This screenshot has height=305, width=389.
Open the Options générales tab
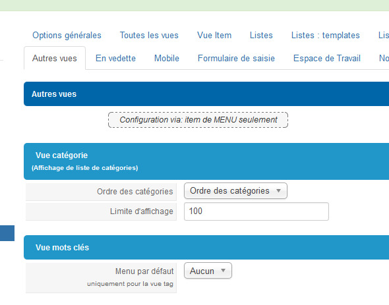click(67, 35)
